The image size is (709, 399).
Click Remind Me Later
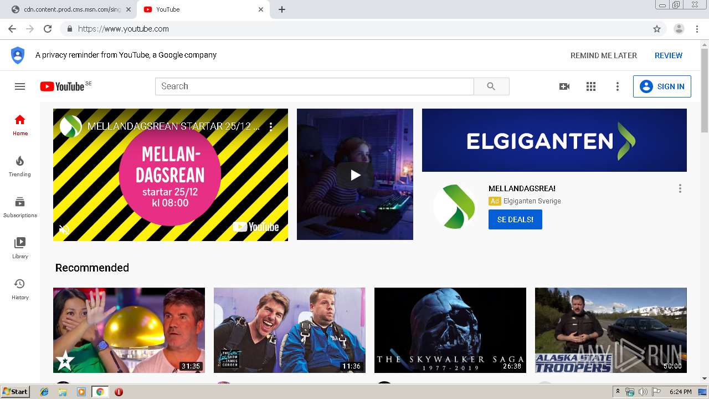click(x=604, y=55)
